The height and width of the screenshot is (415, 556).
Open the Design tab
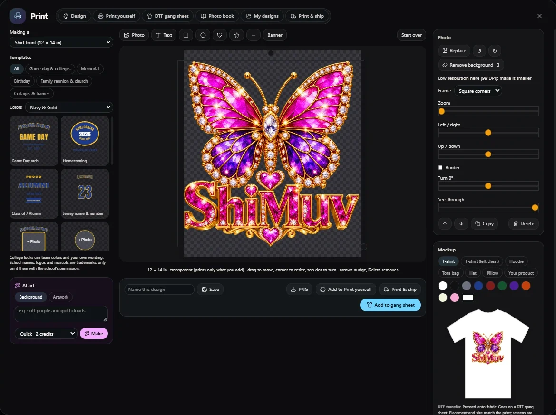click(x=75, y=16)
